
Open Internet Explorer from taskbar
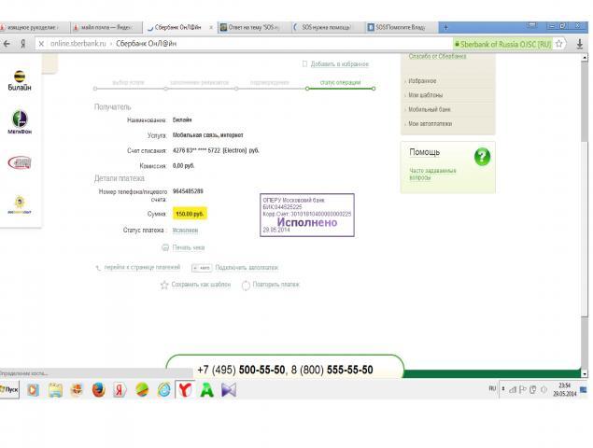[x=163, y=390]
